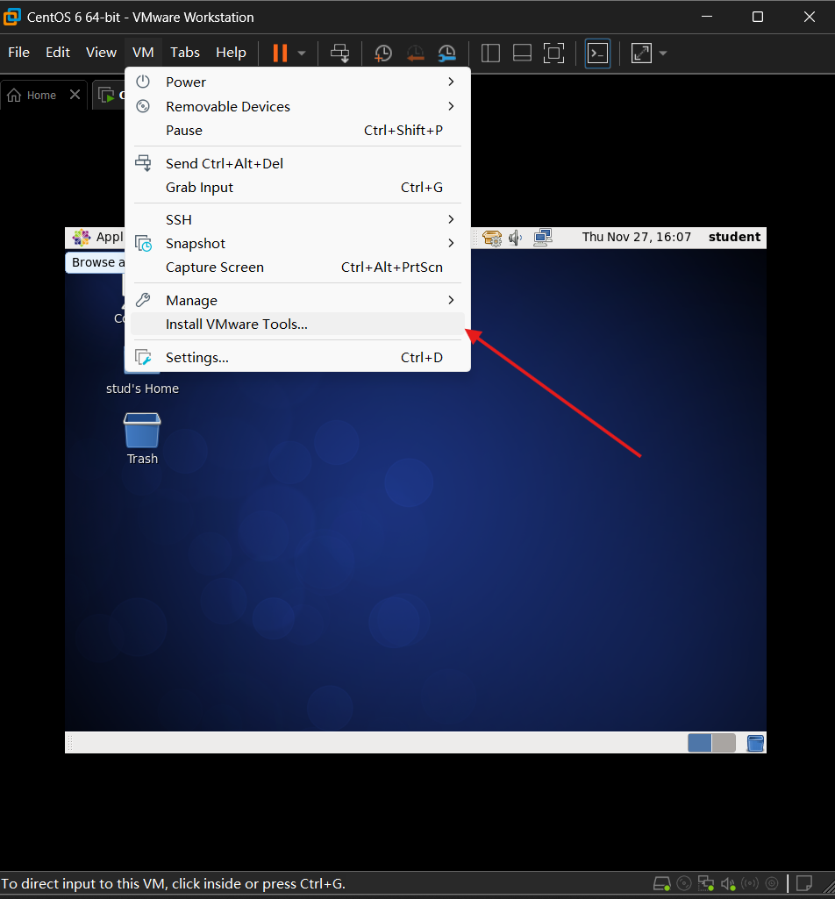Click the volume speaker icon in CentOS panel
Screen dimensions: 835x899
click(515, 238)
